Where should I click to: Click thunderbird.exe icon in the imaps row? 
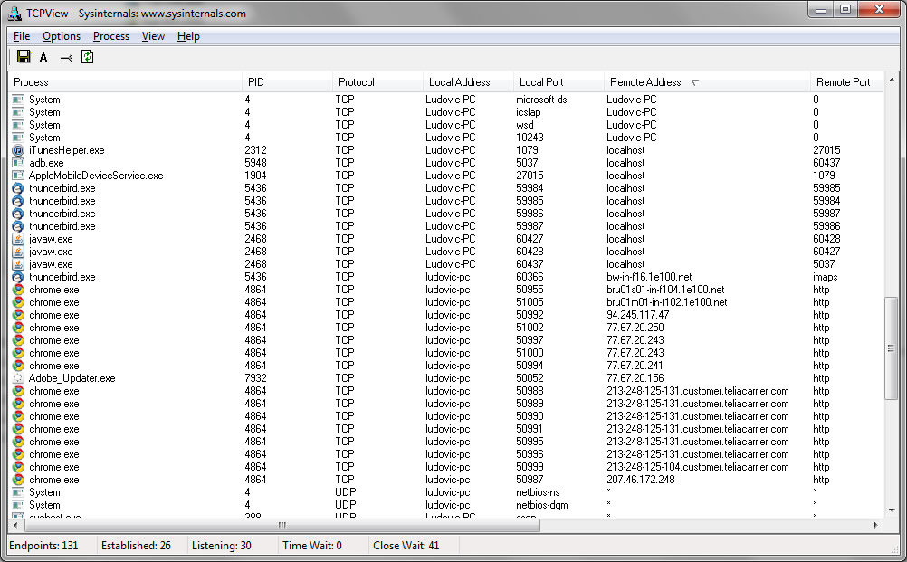tap(18, 277)
